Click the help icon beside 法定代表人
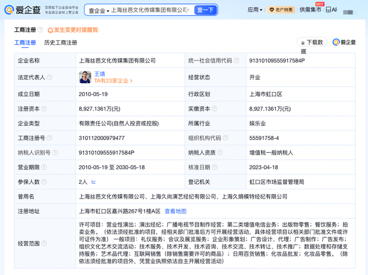 click(49, 77)
